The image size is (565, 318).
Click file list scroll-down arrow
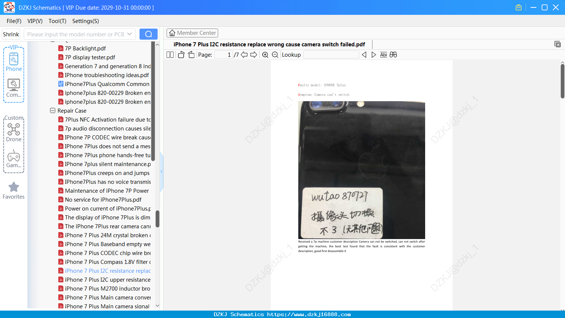click(157, 306)
